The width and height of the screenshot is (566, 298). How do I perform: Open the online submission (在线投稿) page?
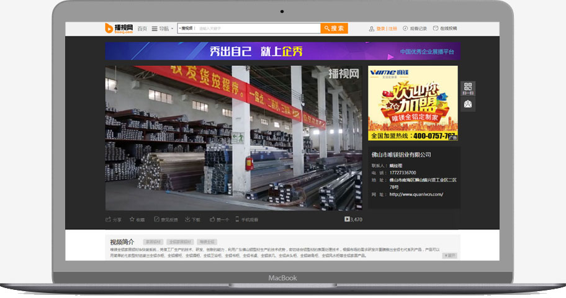tap(445, 29)
